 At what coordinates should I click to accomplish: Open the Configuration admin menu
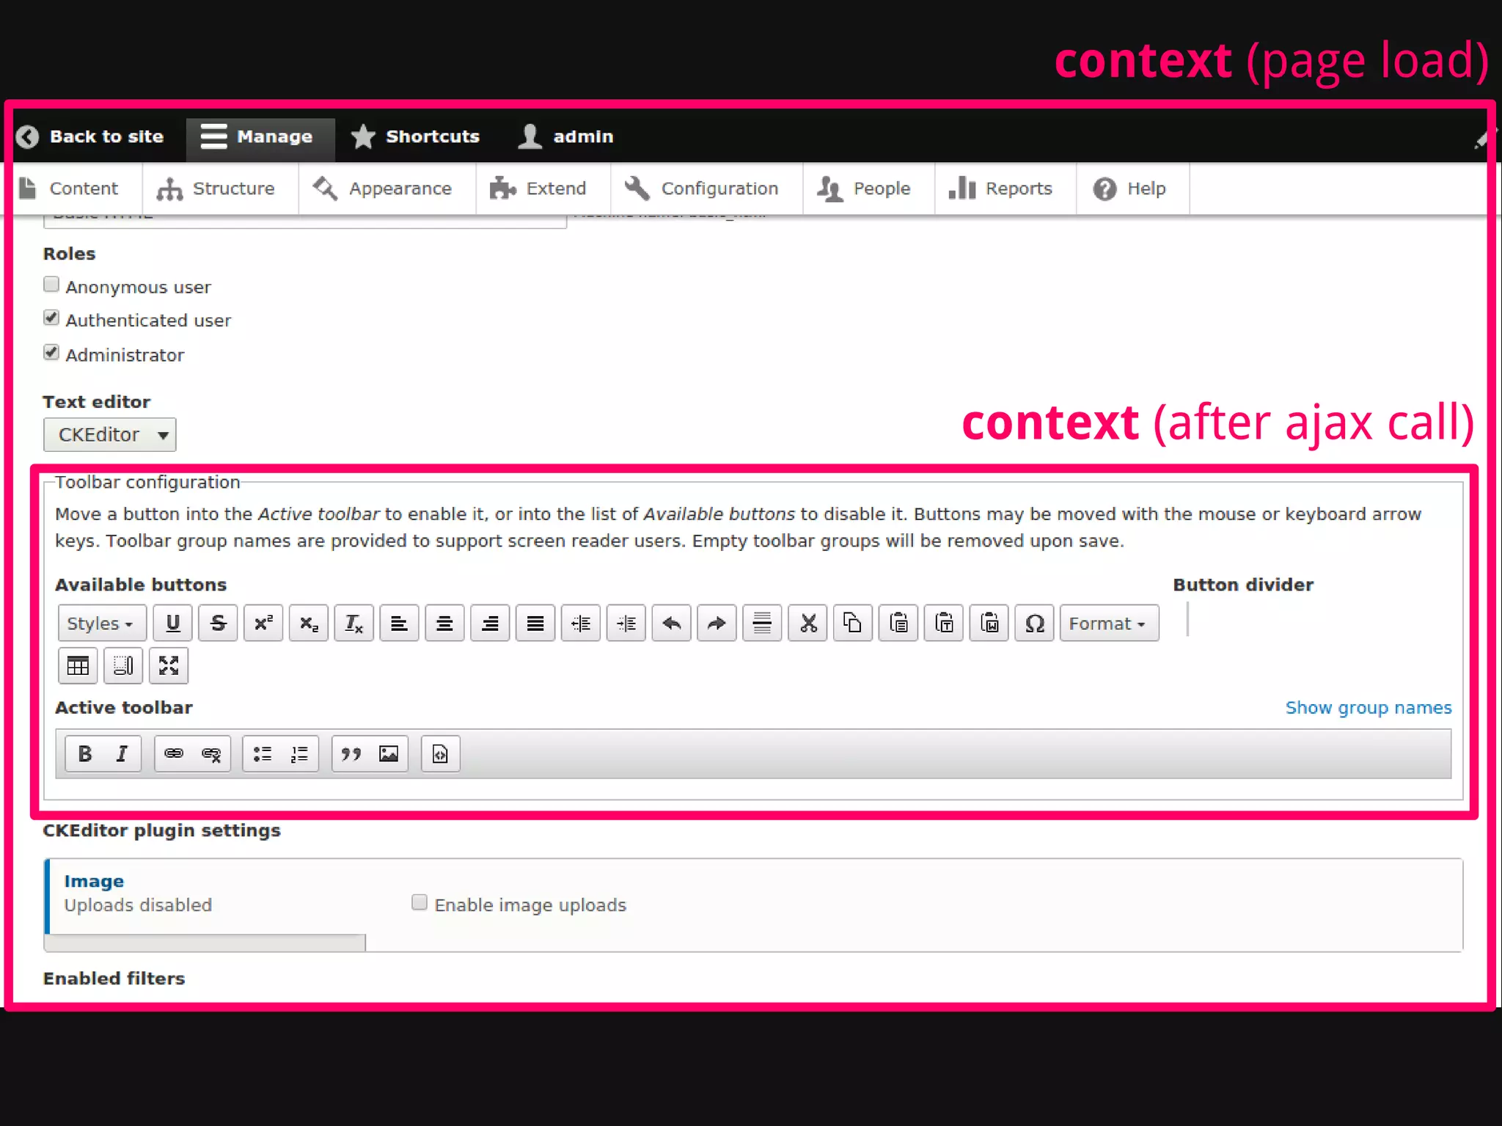(707, 189)
